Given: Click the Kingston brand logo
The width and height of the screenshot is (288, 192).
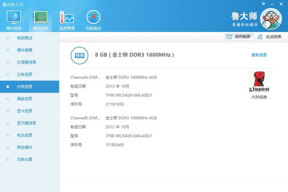Looking at the screenshot, I should [259, 81].
